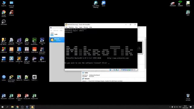Select MyTest desktop shortcut

click(188, 4)
